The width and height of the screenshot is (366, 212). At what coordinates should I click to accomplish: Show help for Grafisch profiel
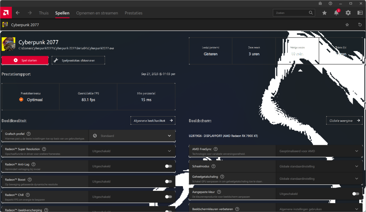[x=29, y=134]
